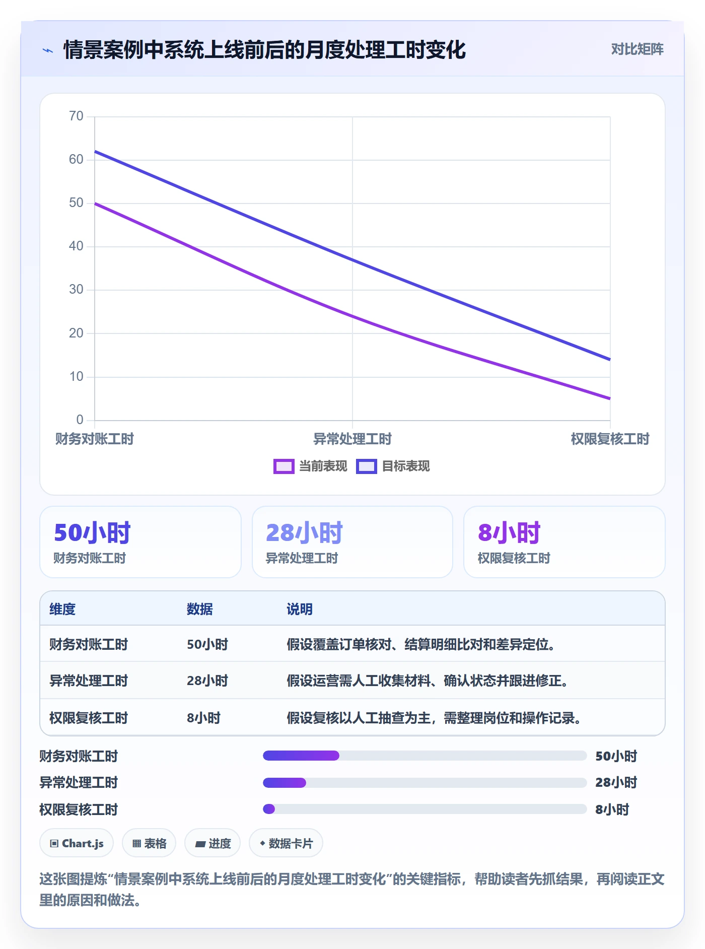Image resolution: width=705 pixels, height=949 pixels.
Task: Click the 8小时 value beside progress bar
Action: point(612,809)
